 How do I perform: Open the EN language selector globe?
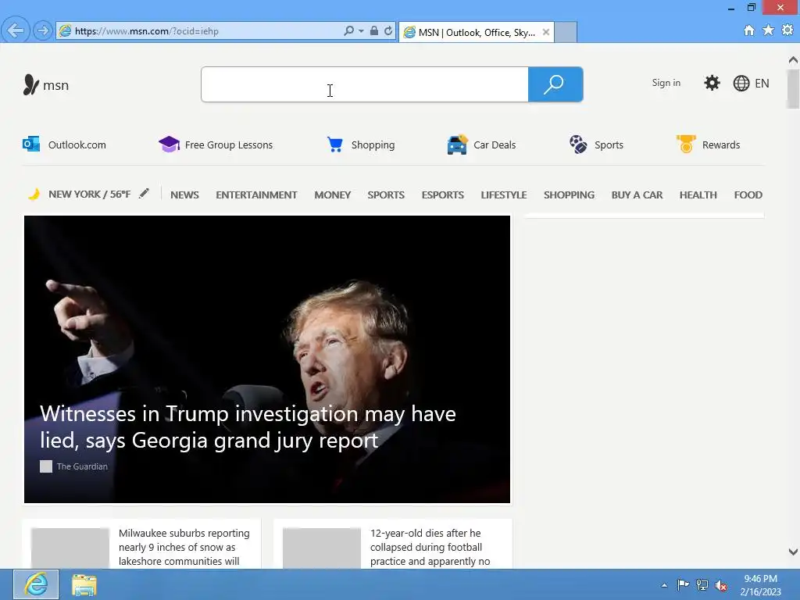point(751,83)
